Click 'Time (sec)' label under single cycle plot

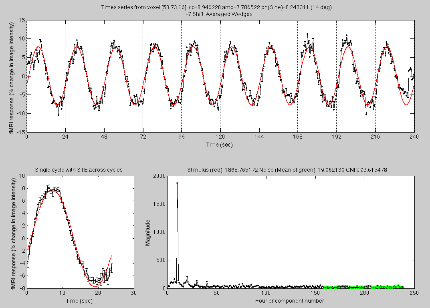tap(80, 301)
